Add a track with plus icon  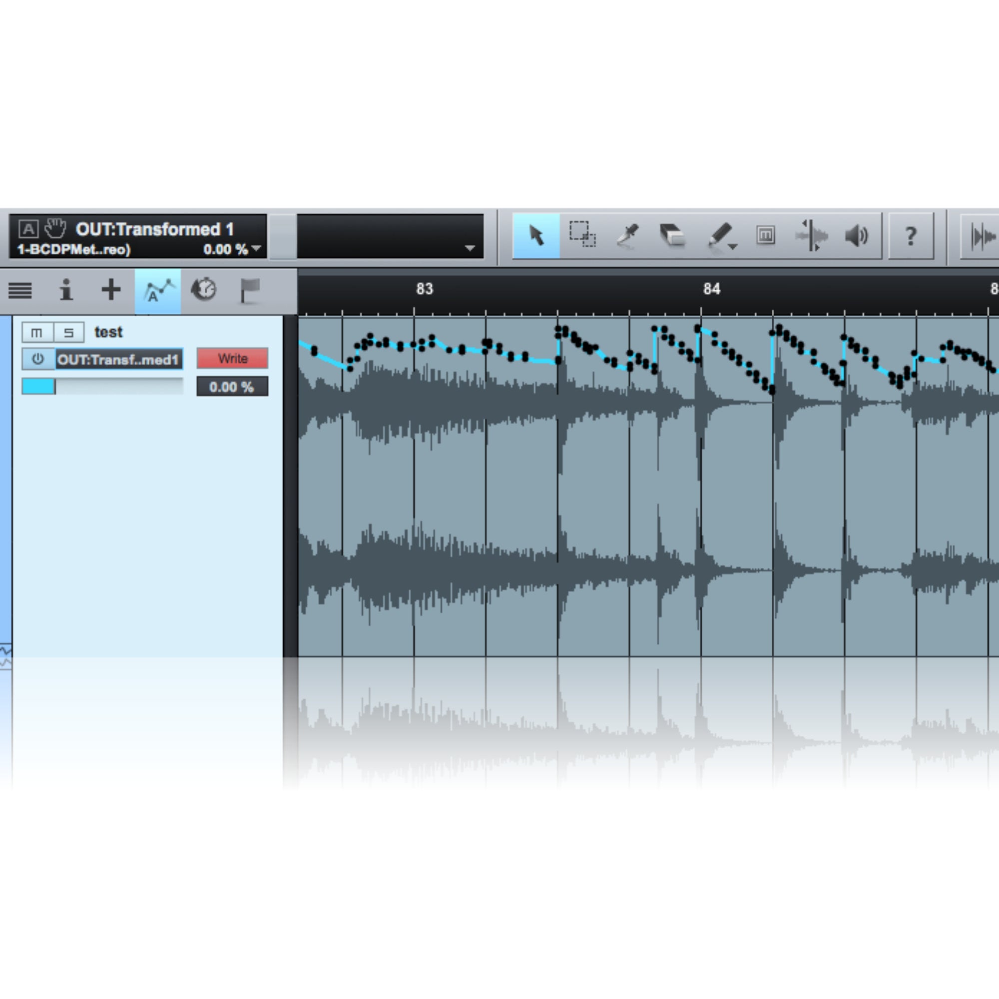pos(111,290)
